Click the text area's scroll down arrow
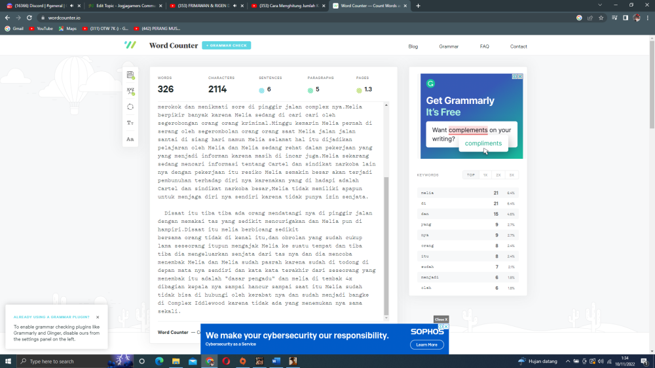This screenshot has height=368, width=655. [386, 318]
